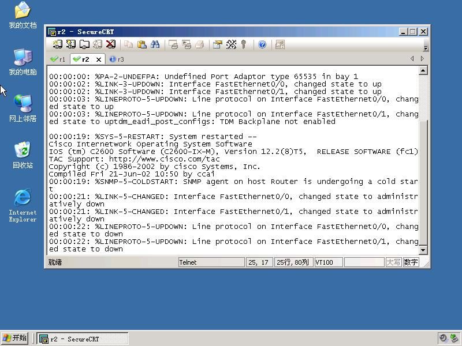Click the grayed printer icon
This screenshot has width=462, height=346.
[200, 44]
